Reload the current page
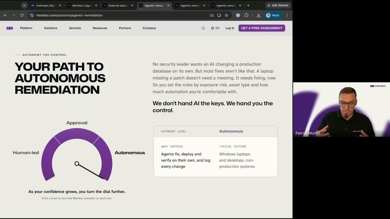 (x=22, y=15)
